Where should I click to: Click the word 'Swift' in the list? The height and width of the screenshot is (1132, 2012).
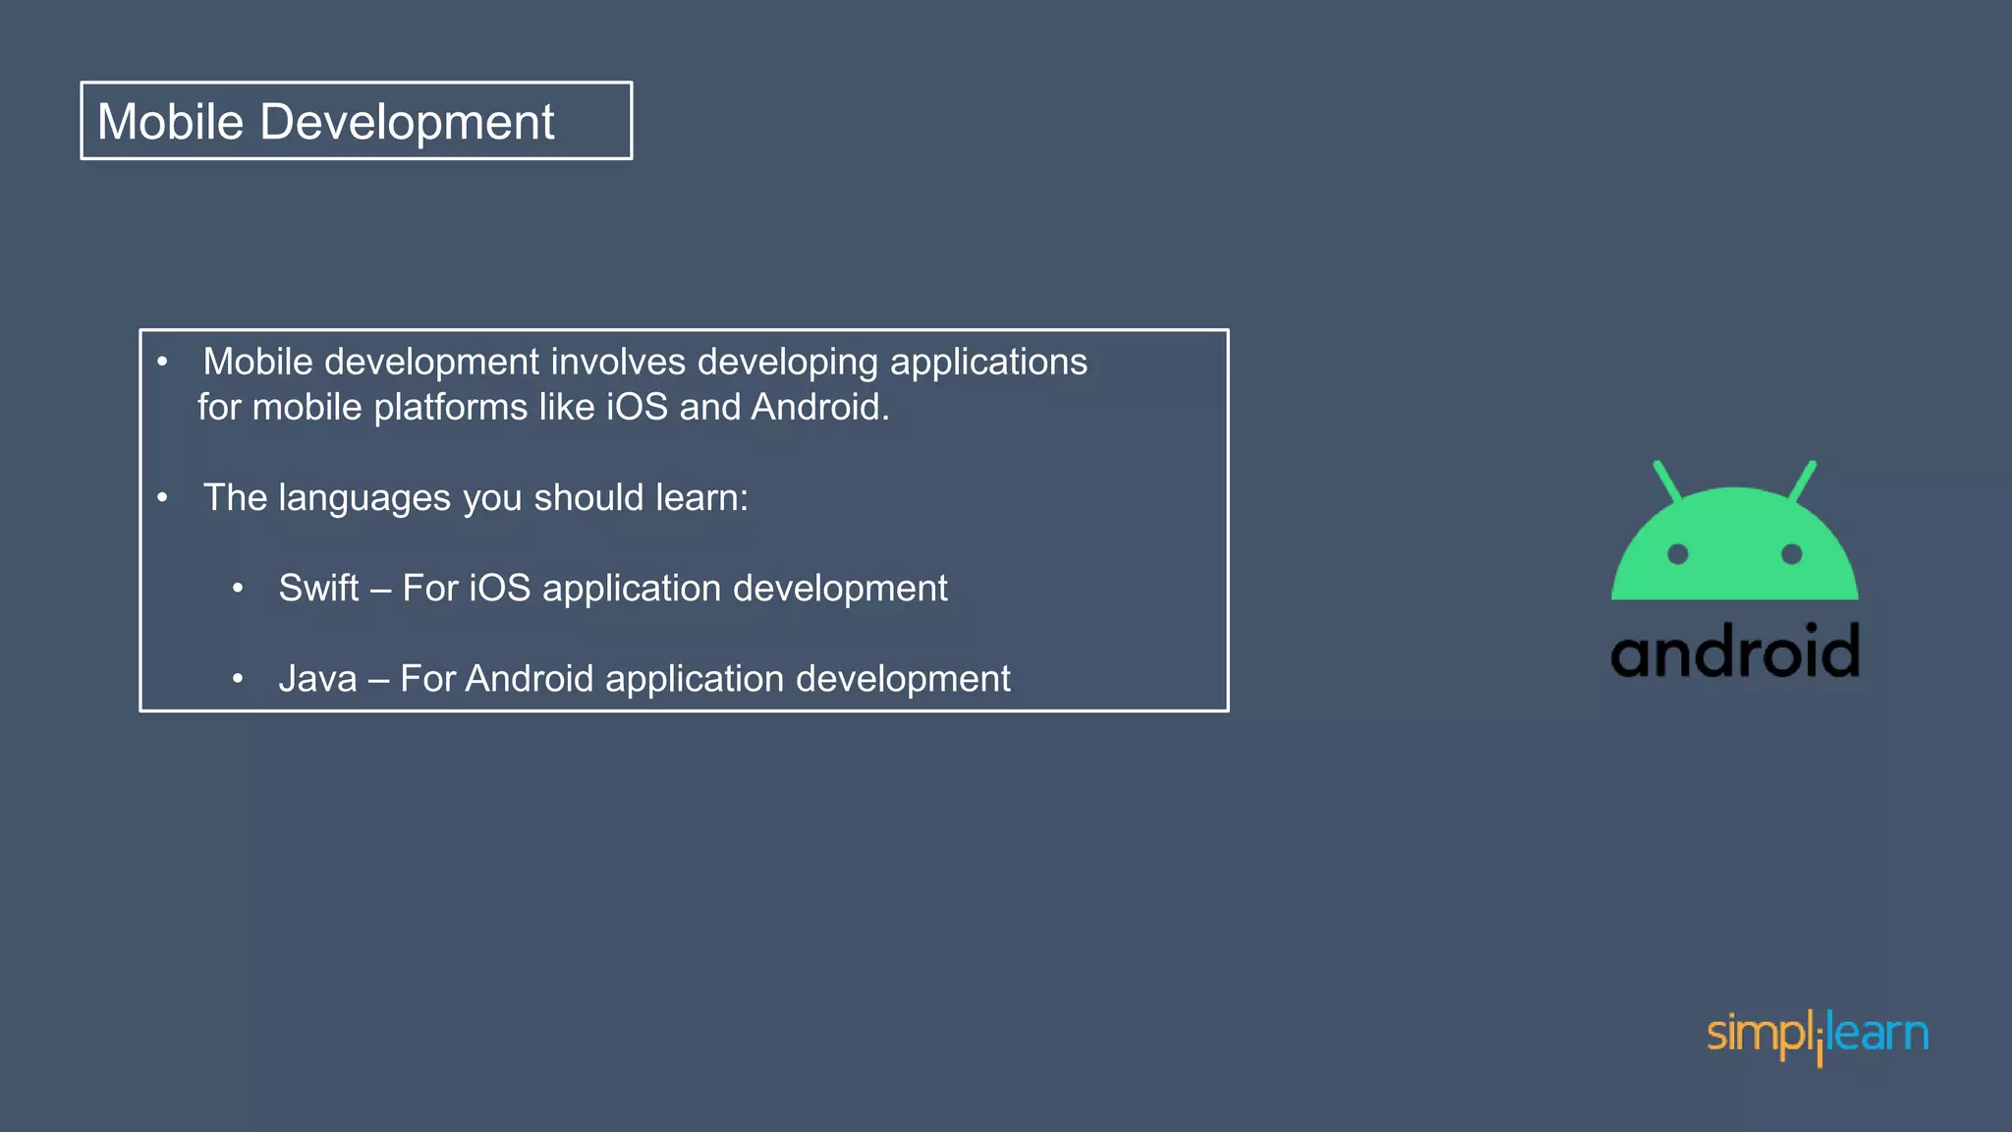(318, 588)
